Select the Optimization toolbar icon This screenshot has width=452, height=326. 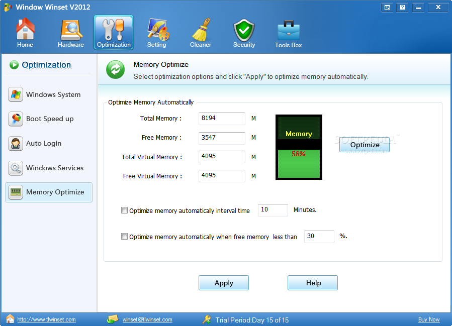coord(114,32)
